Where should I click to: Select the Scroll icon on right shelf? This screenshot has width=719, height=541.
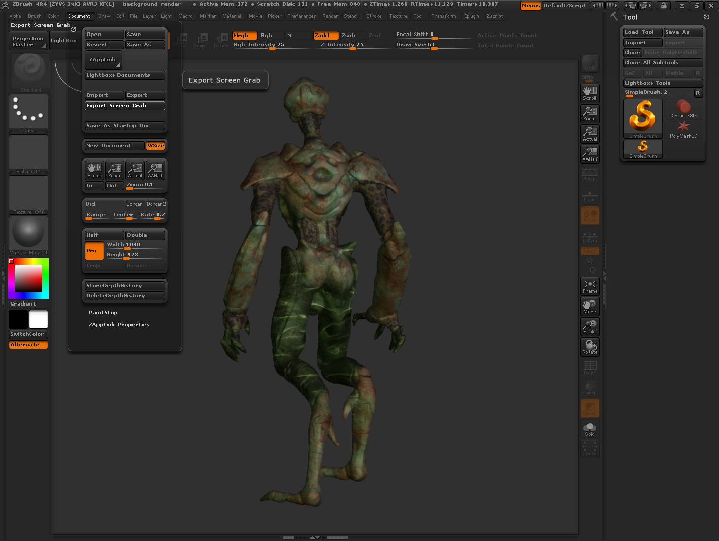(590, 93)
